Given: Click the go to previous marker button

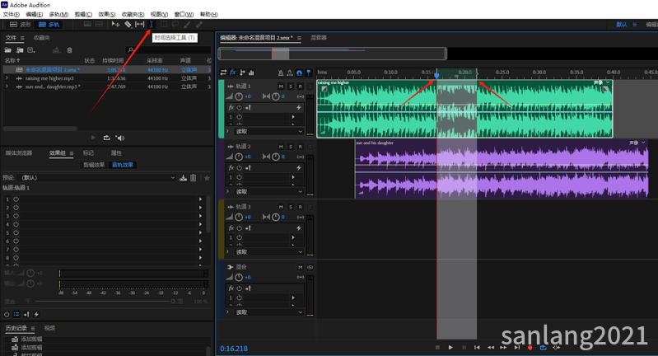Looking at the screenshot, I should coord(477,347).
